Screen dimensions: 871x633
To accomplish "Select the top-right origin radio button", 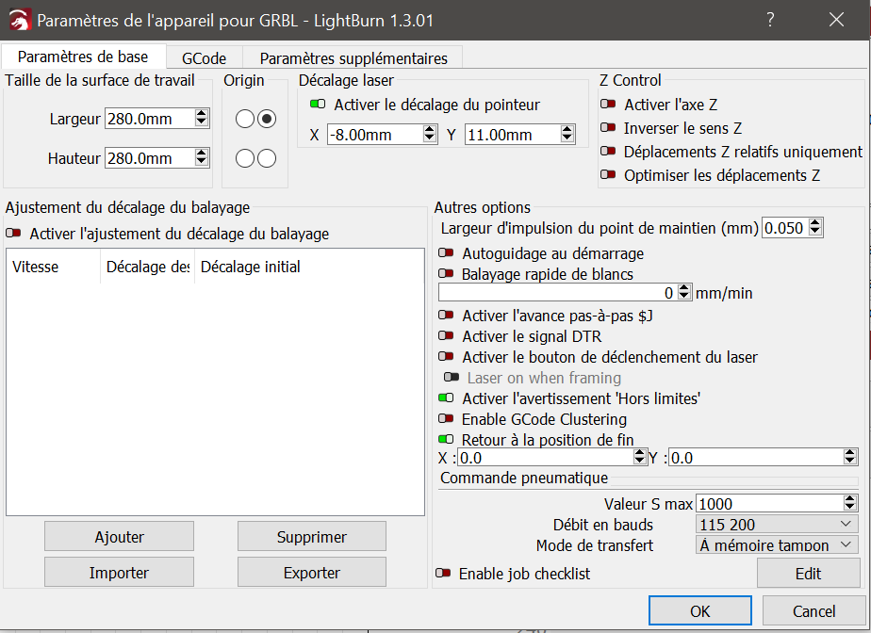I will 267,119.
